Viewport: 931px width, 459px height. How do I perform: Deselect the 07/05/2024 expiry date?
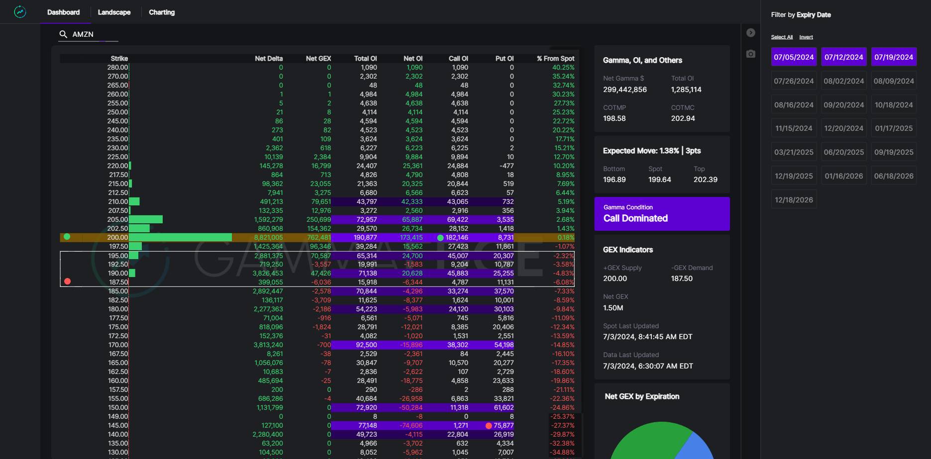(794, 57)
